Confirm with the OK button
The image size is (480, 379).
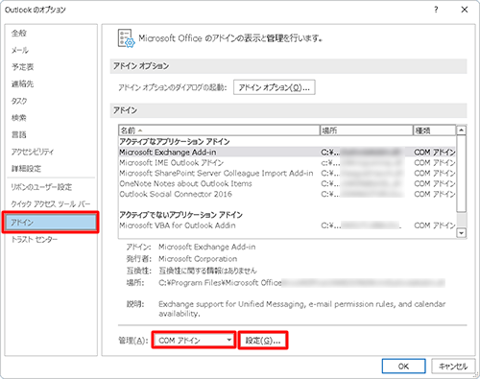point(403,367)
